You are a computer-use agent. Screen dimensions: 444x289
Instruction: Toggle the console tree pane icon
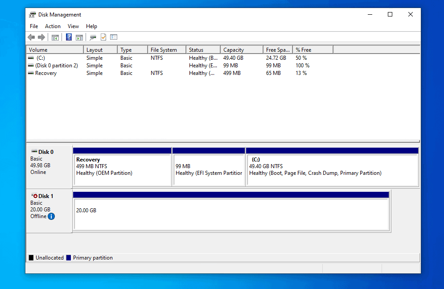click(55, 37)
